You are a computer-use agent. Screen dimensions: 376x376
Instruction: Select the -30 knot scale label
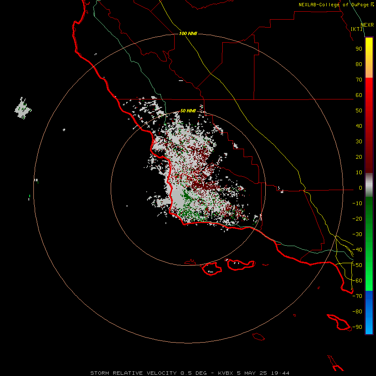(x=357, y=234)
